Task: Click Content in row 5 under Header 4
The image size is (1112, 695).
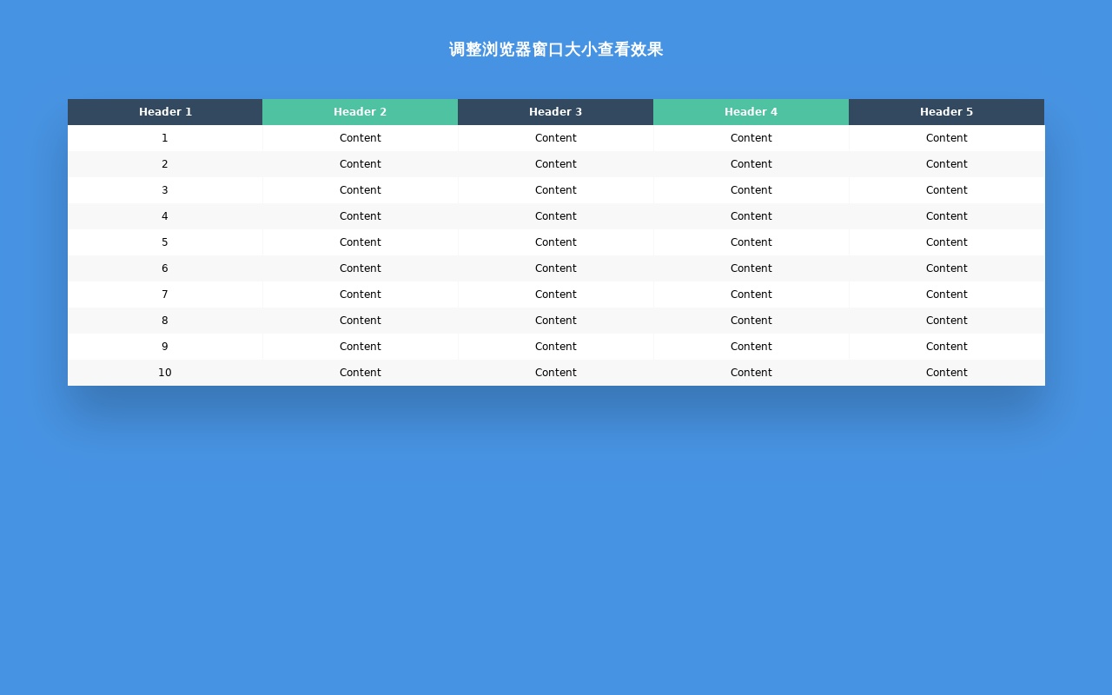Action: (751, 242)
